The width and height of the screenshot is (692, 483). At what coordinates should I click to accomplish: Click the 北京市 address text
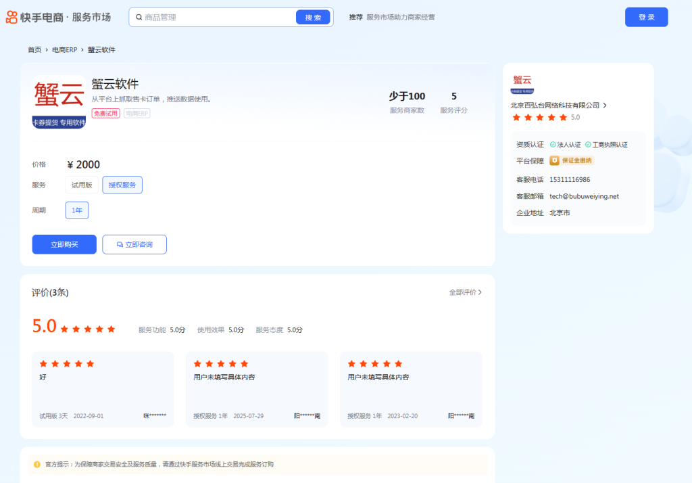(560, 213)
